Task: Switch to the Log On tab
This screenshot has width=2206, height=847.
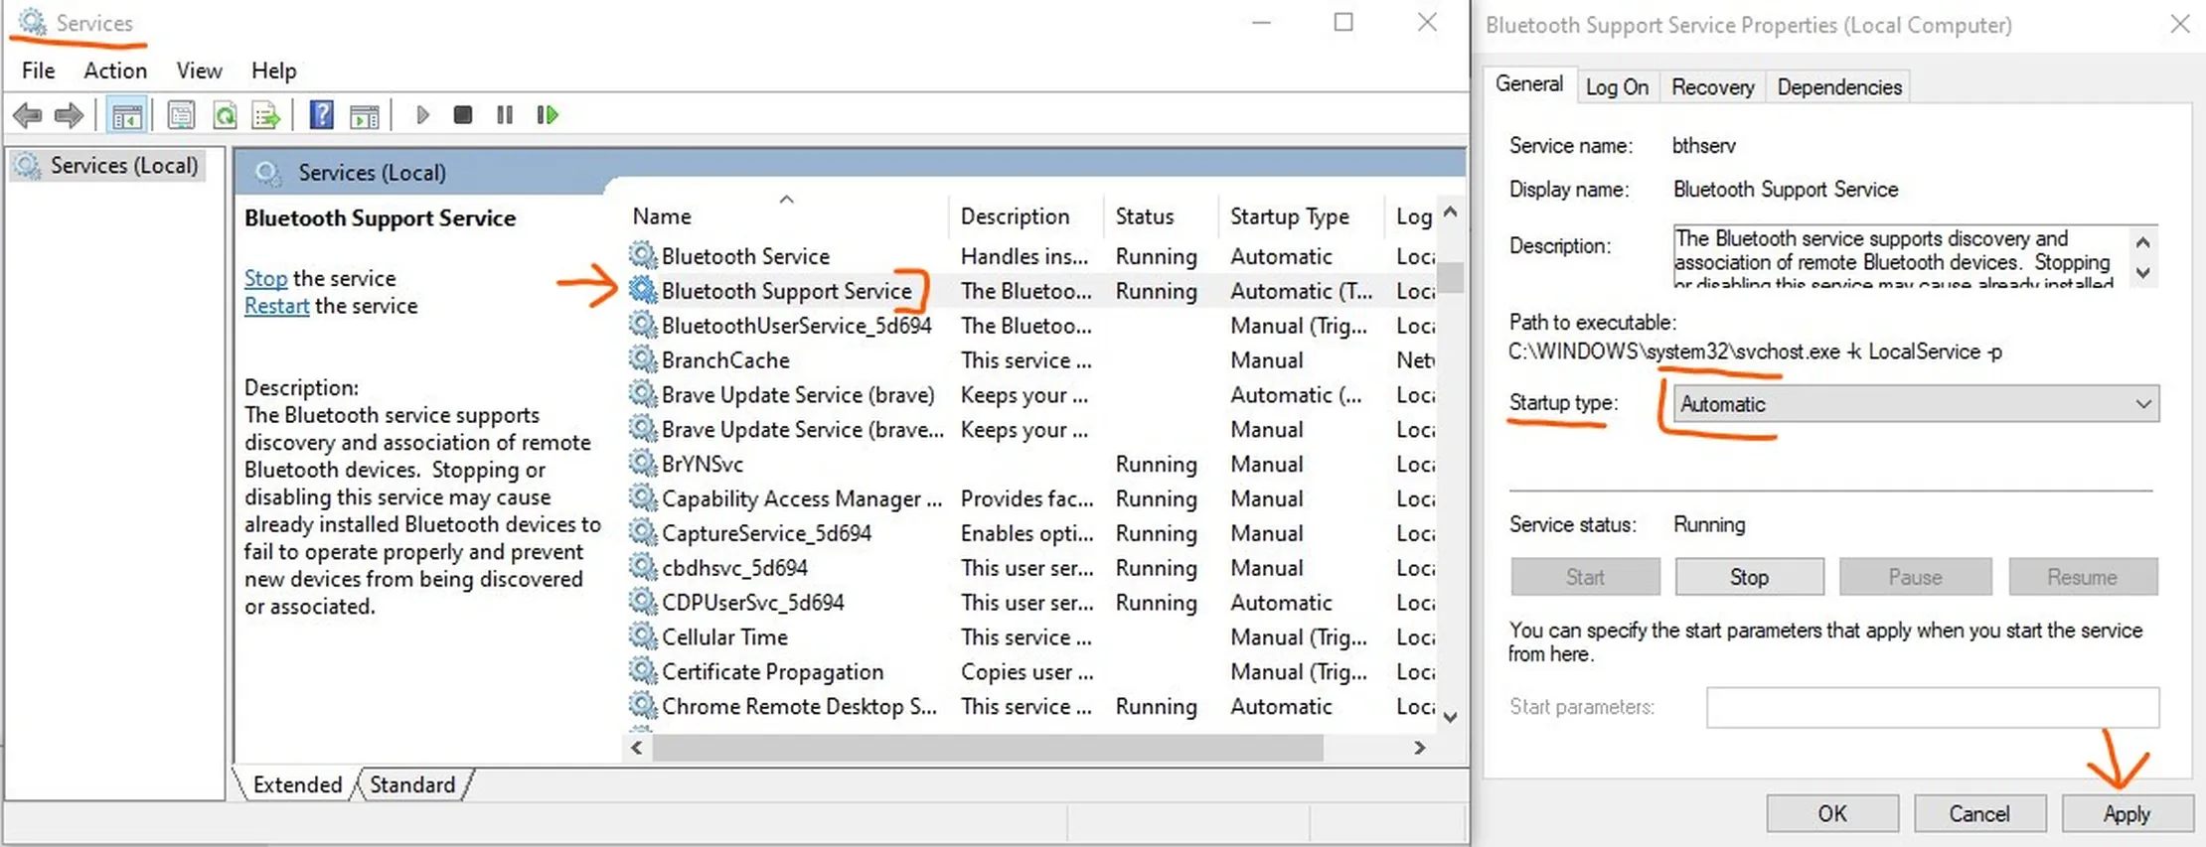Action: (1617, 87)
